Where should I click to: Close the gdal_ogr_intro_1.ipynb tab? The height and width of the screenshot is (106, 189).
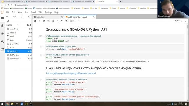[94, 17]
